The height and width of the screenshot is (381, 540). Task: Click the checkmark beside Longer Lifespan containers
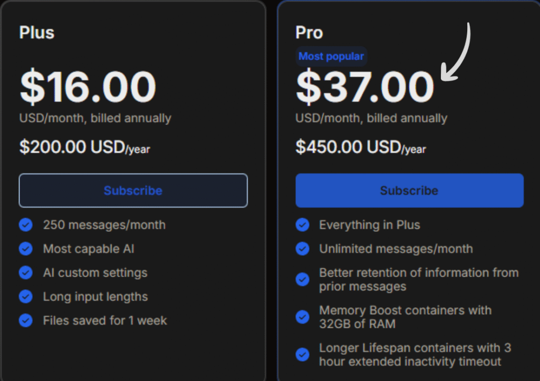pyautogui.click(x=302, y=355)
